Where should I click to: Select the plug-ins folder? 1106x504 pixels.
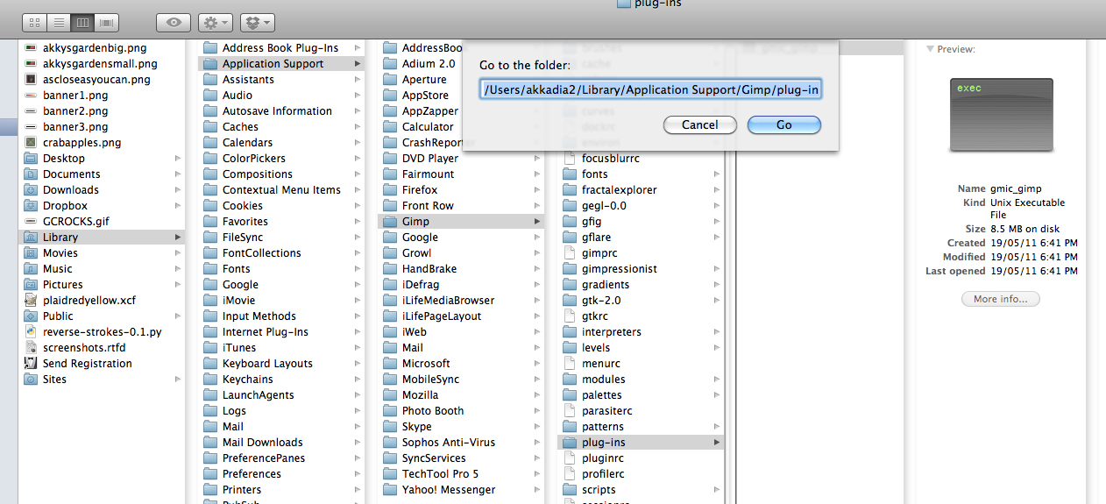[x=641, y=443]
